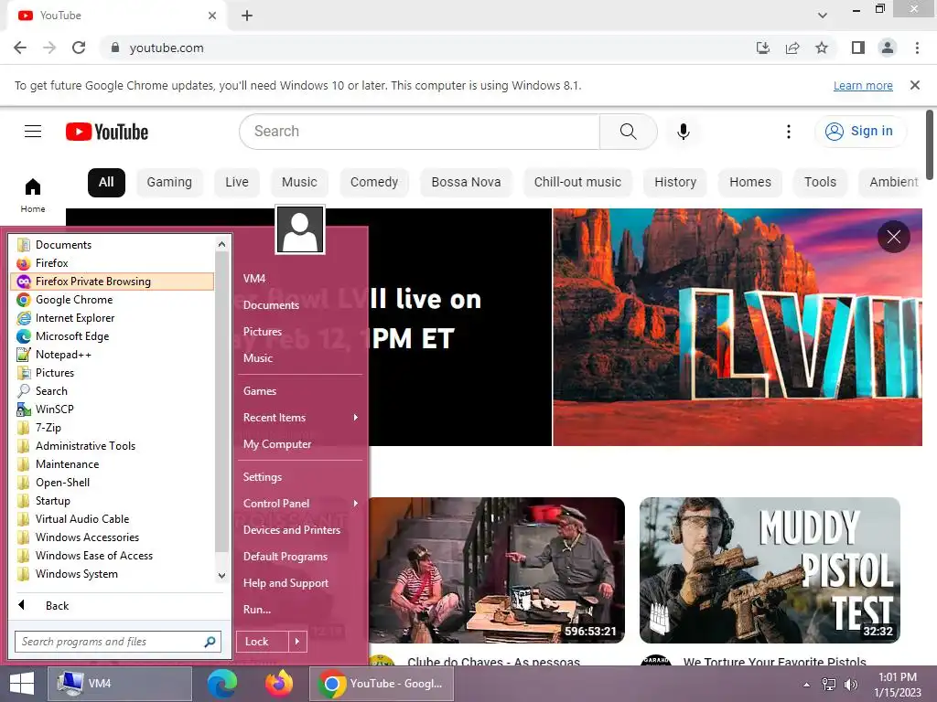Open My Computer from start menu
This screenshot has width=937, height=702.
300,444
